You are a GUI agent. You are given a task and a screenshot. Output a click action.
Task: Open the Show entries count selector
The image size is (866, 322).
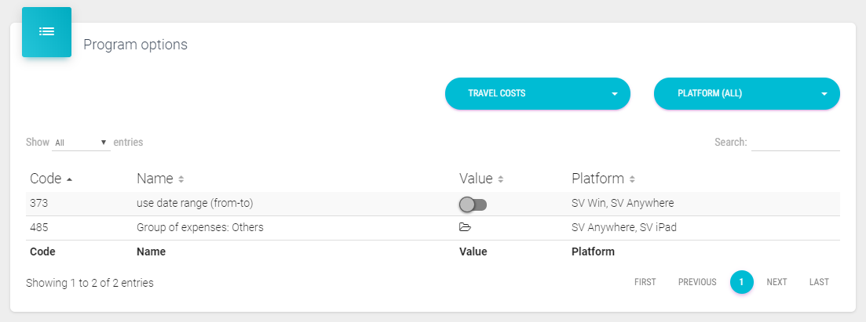[x=81, y=143]
